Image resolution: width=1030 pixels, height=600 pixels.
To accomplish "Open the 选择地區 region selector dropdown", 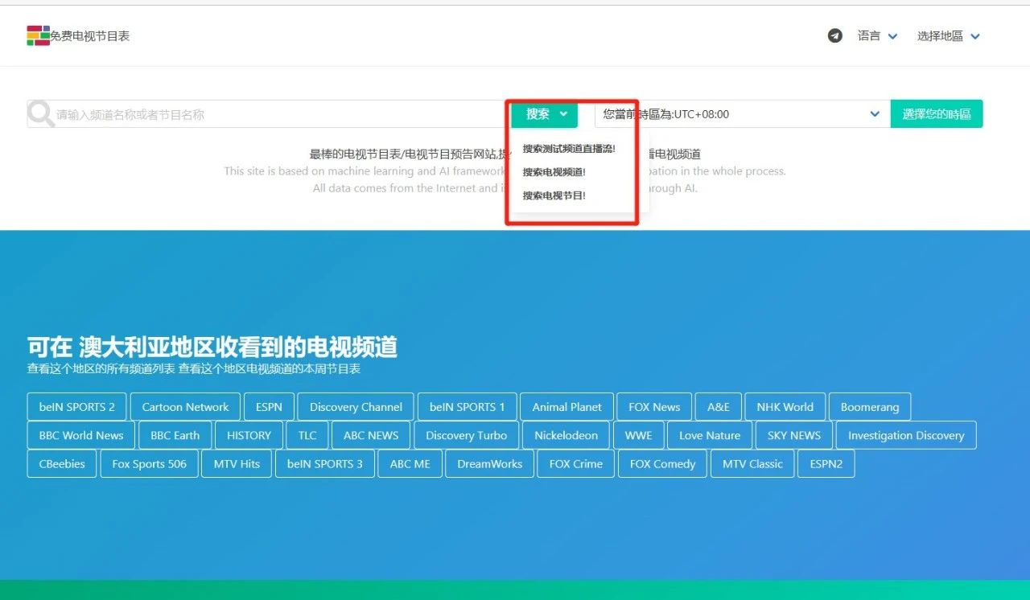I will tap(949, 35).
